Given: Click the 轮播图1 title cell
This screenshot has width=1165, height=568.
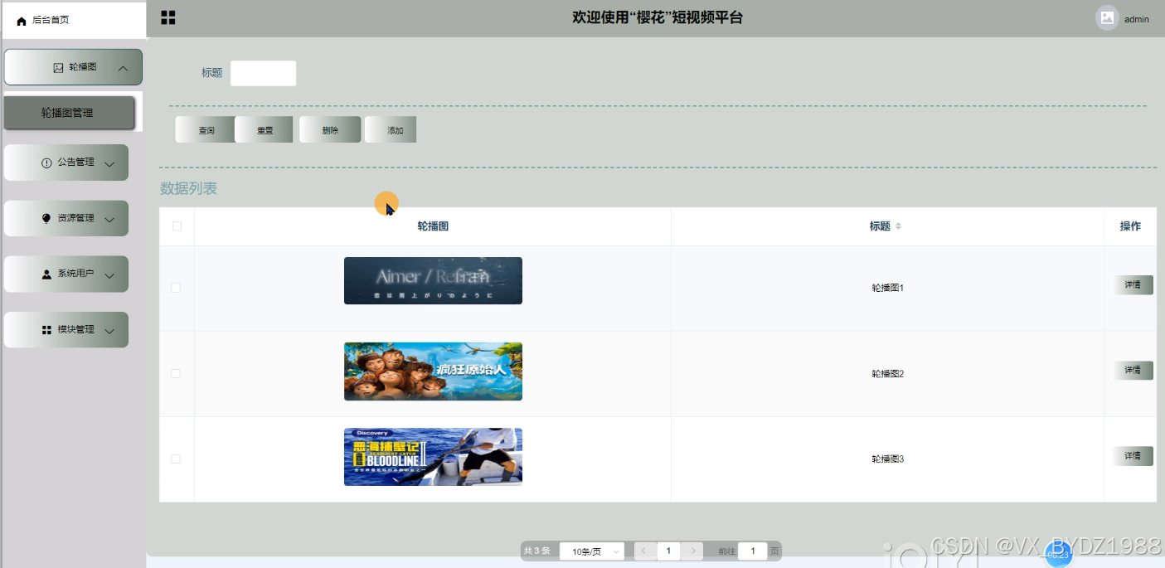Looking at the screenshot, I should pyautogui.click(x=887, y=289).
